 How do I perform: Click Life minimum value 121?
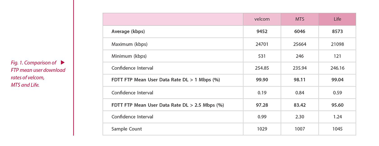[x=337, y=56]
